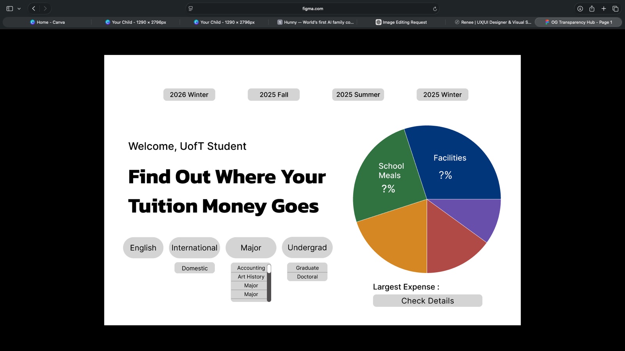Click the major list scrollbar thumb
This screenshot has width=625, height=351.
(269, 269)
